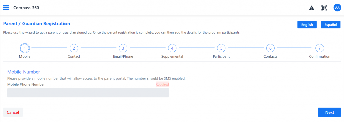Jump to step 3 Email/Phone
Image resolution: width=344 pixels, height=122 pixels.
[x=123, y=48]
